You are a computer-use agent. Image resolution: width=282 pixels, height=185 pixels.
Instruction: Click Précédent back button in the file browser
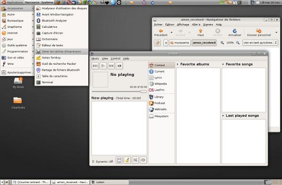point(161,33)
